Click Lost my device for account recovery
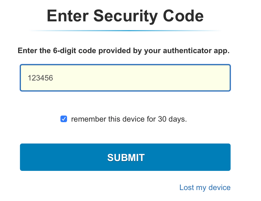Image resolution: width=261 pixels, height=201 pixels. point(205,187)
